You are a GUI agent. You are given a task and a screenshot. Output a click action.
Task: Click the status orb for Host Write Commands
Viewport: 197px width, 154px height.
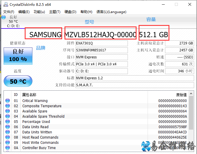[8, 143]
